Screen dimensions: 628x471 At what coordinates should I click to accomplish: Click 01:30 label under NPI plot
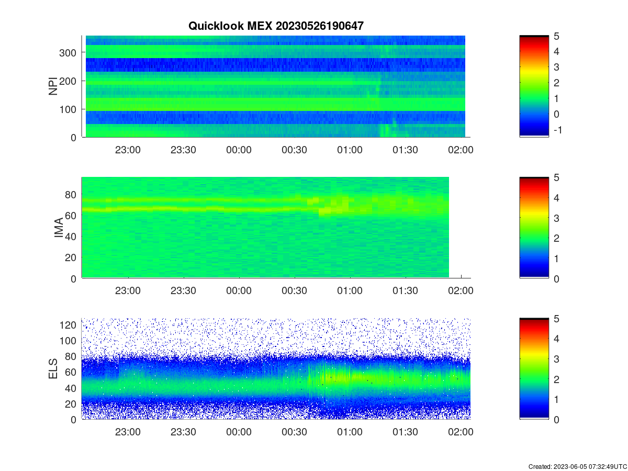[405, 150]
